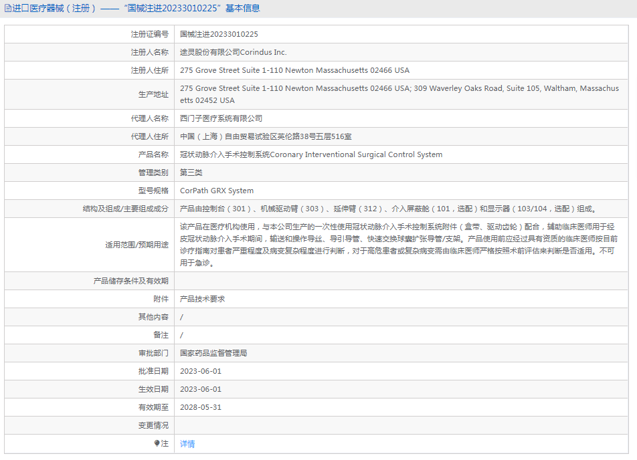
Task: Select approving department 国家药品监督管理局
Action: pyautogui.click(x=213, y=353)
